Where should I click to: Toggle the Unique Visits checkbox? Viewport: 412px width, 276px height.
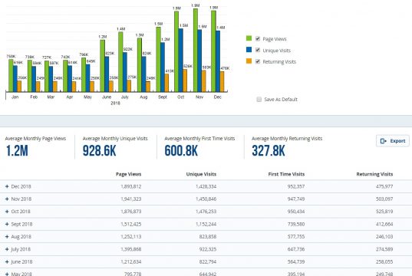tap(258, 50)
